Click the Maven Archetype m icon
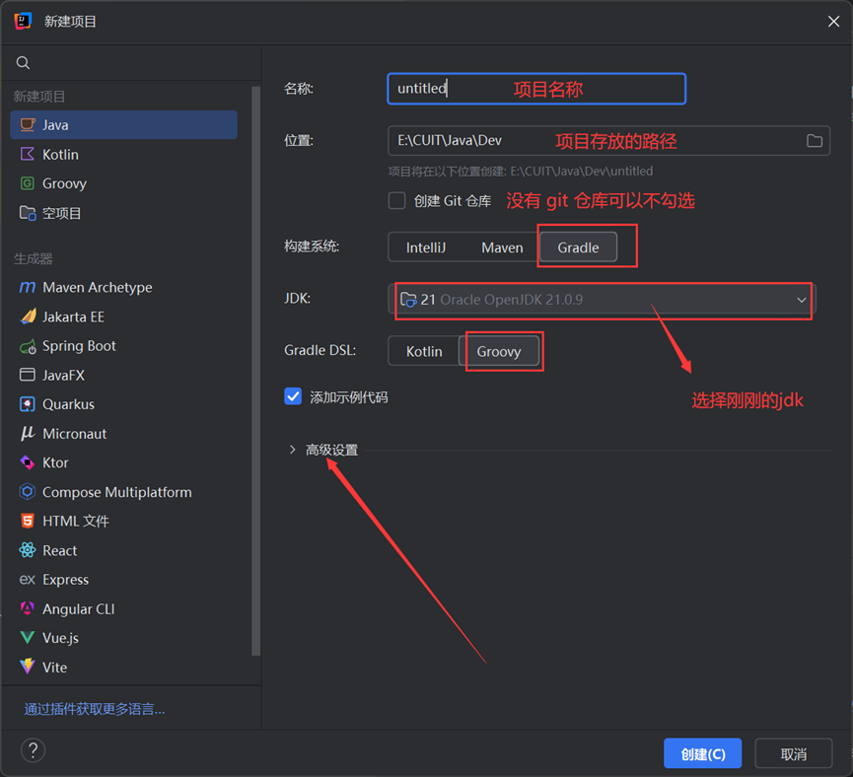The width and height of the screenshot is (853, 777). [28, 287]
